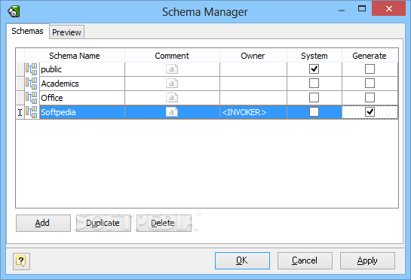The image size is (411, 280).
Task: Toggle System checkbox for public
Action: 314,69
